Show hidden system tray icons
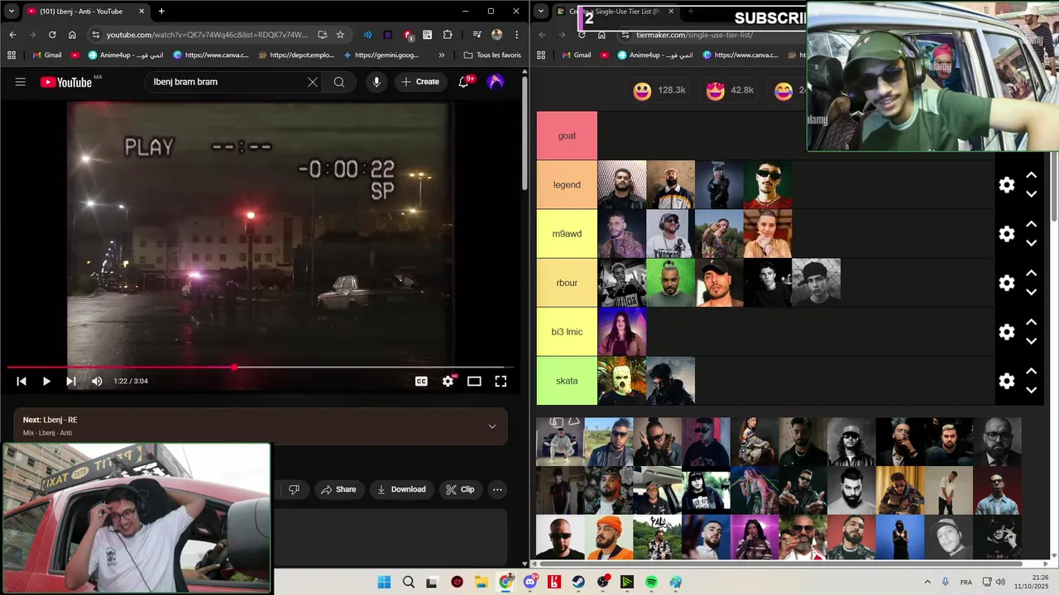The image size is (1059, 595). tap(927, 582)
